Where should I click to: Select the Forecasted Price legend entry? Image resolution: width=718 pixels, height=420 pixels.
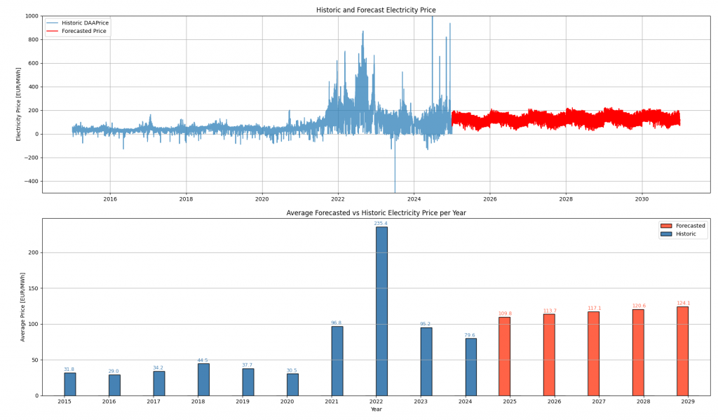click(x=84, y=32)
